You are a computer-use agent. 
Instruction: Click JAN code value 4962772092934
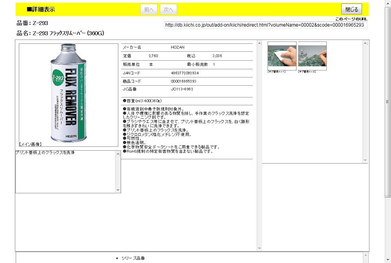click(x=185, y=73)
